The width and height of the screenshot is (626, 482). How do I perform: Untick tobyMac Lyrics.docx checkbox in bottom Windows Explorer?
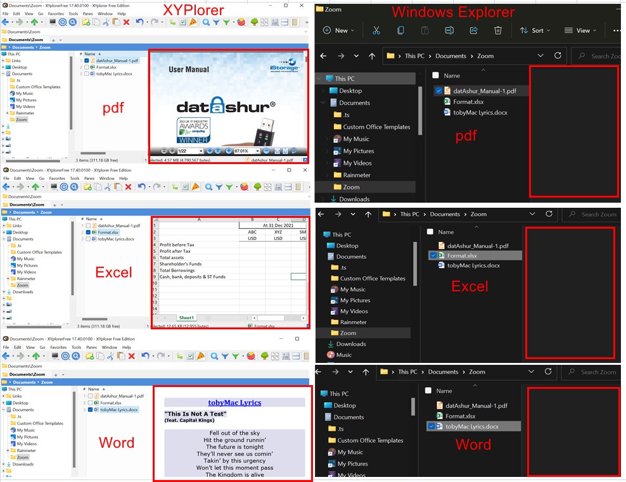pyautogui.click(x=431, y=426)
